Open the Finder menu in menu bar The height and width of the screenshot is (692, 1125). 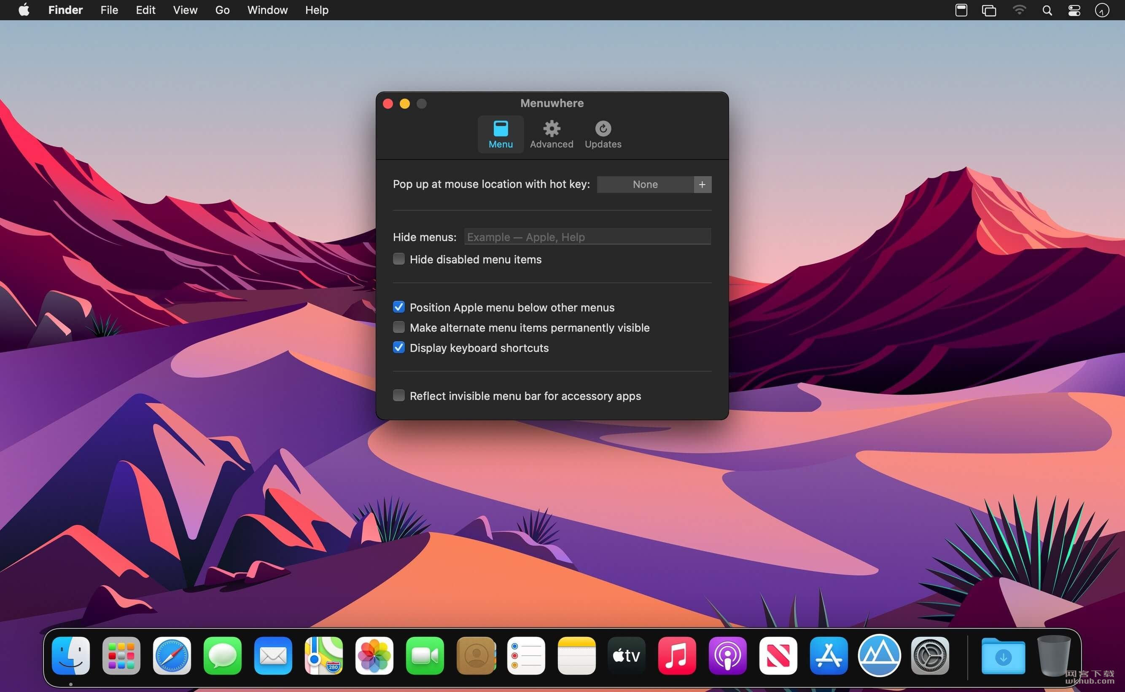tap(65, 10)
